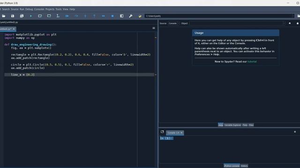Click the Usage heading in Help pane

point(199,33)
